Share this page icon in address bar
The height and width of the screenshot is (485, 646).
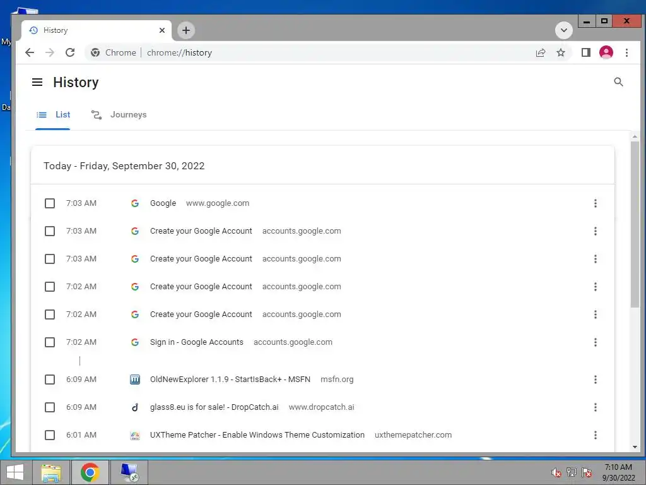pos(541,52)
